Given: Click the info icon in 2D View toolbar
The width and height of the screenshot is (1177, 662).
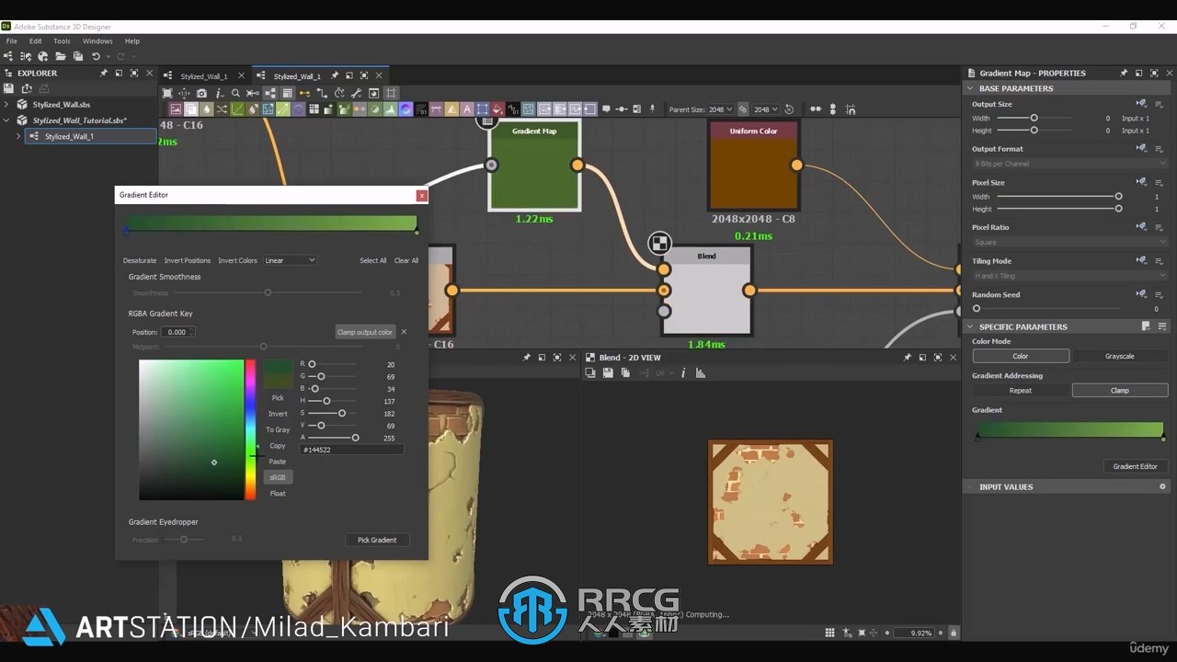Looking at the screenshot, I should point(682,372).
